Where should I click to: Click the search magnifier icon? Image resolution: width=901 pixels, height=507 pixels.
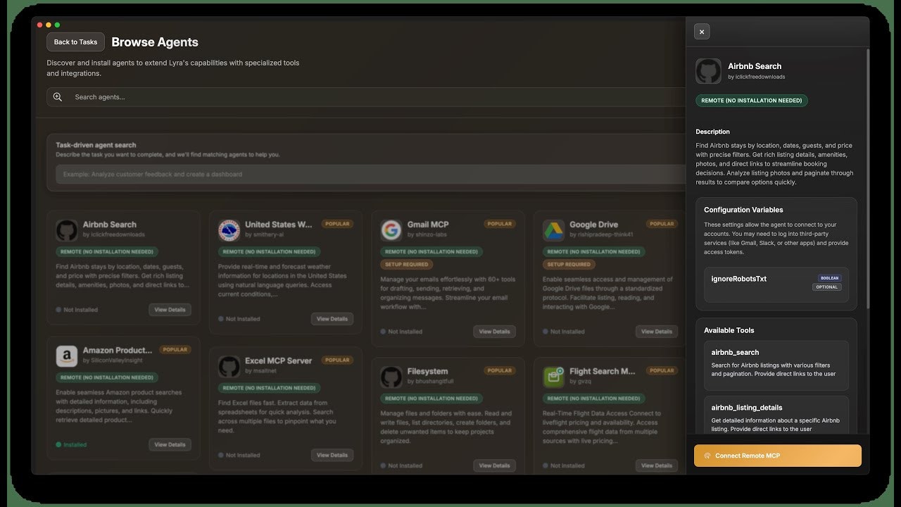pos(58,97)
